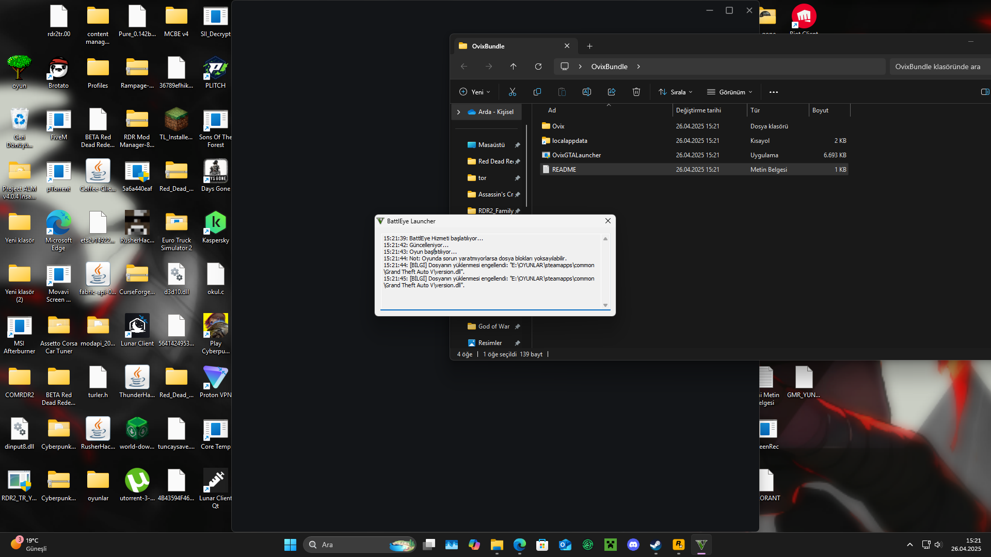Open the Görünüm view dropdown

(x=729, y=92)
